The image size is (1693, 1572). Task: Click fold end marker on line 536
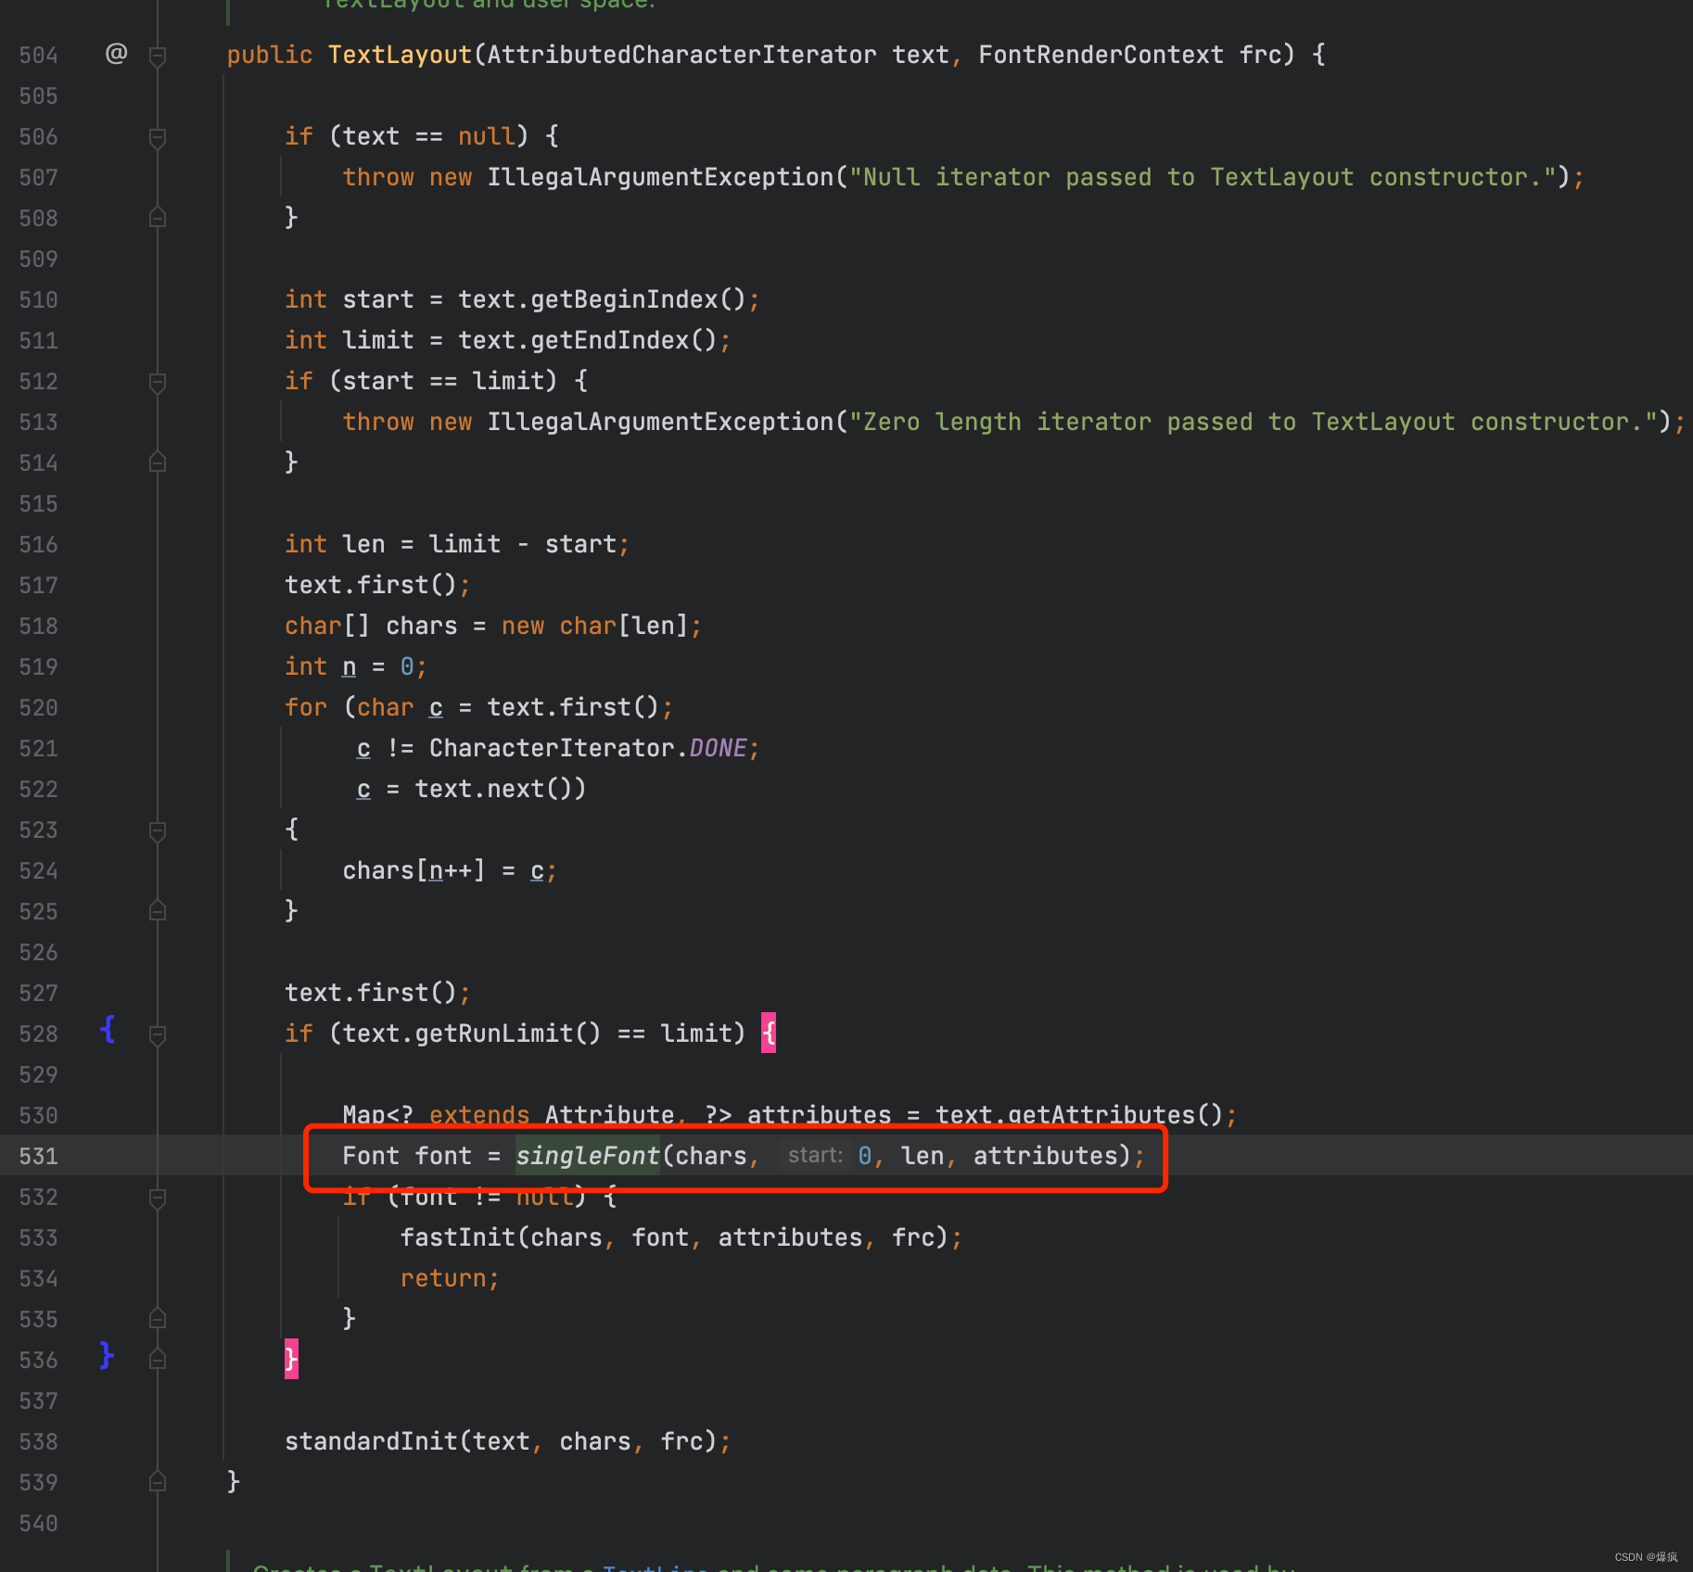[158, 1360]
